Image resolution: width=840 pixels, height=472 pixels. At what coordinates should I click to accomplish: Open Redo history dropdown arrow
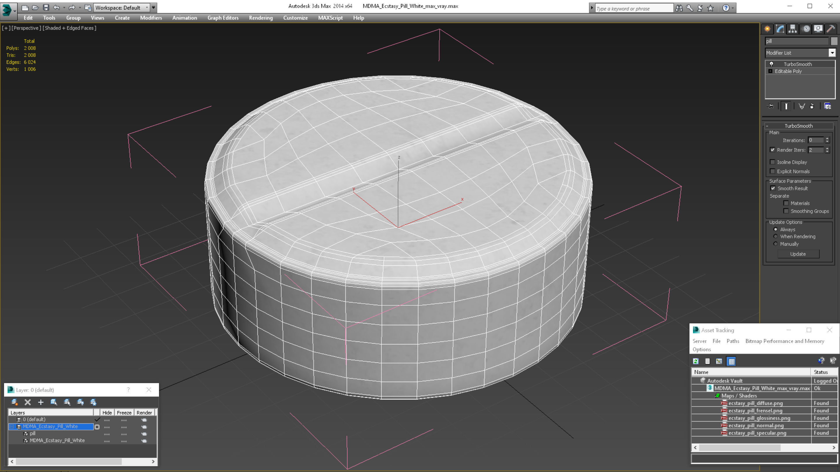tap(80, 8)
